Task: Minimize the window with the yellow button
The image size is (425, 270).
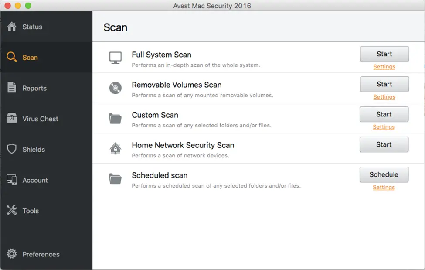Action: click(18, 6)
